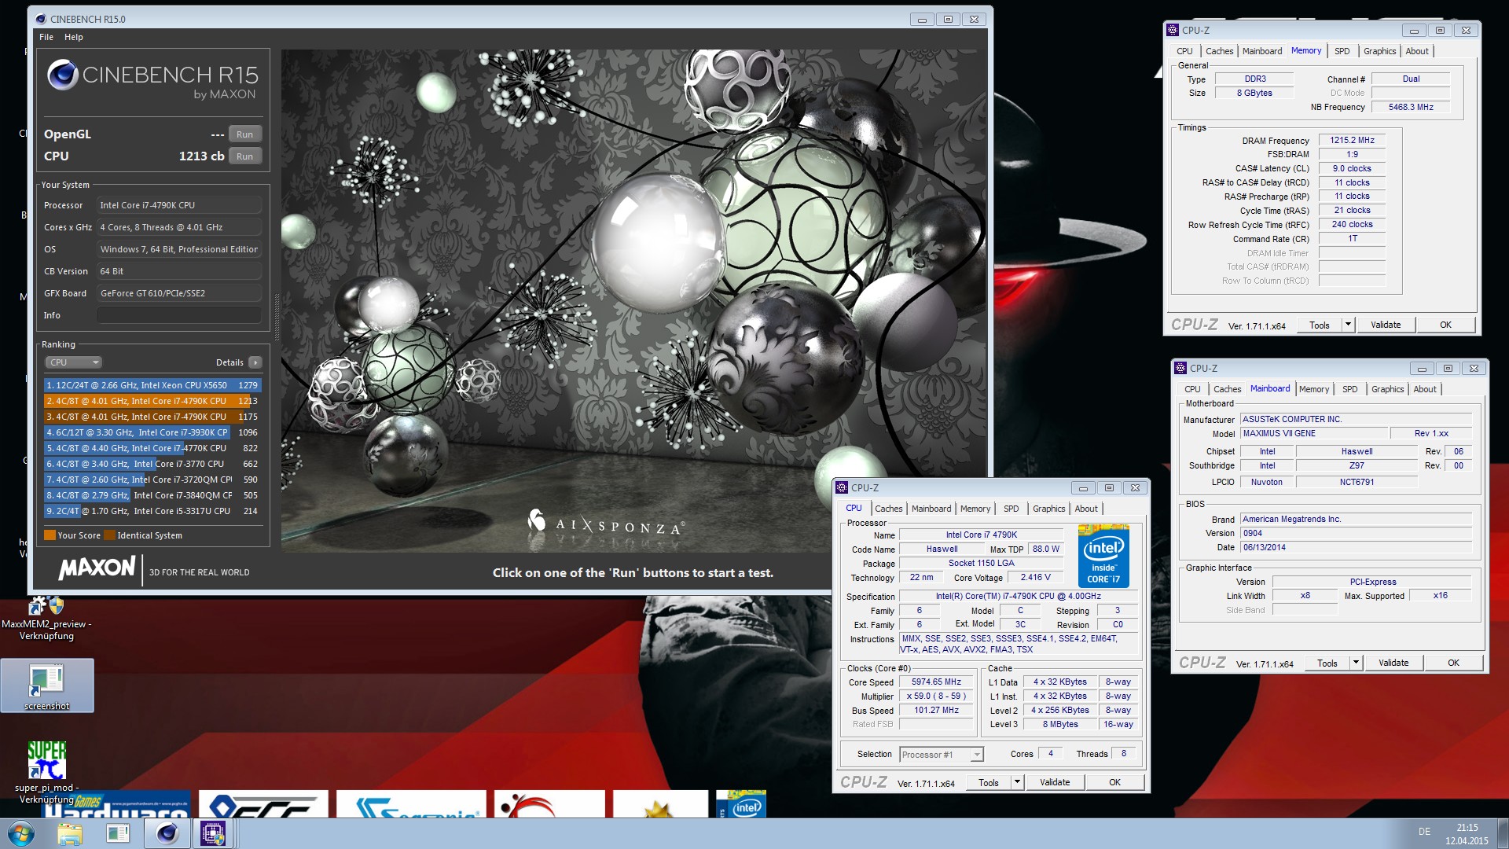Select ranking row 4 i7-3930K score 1096

point(152,432)
